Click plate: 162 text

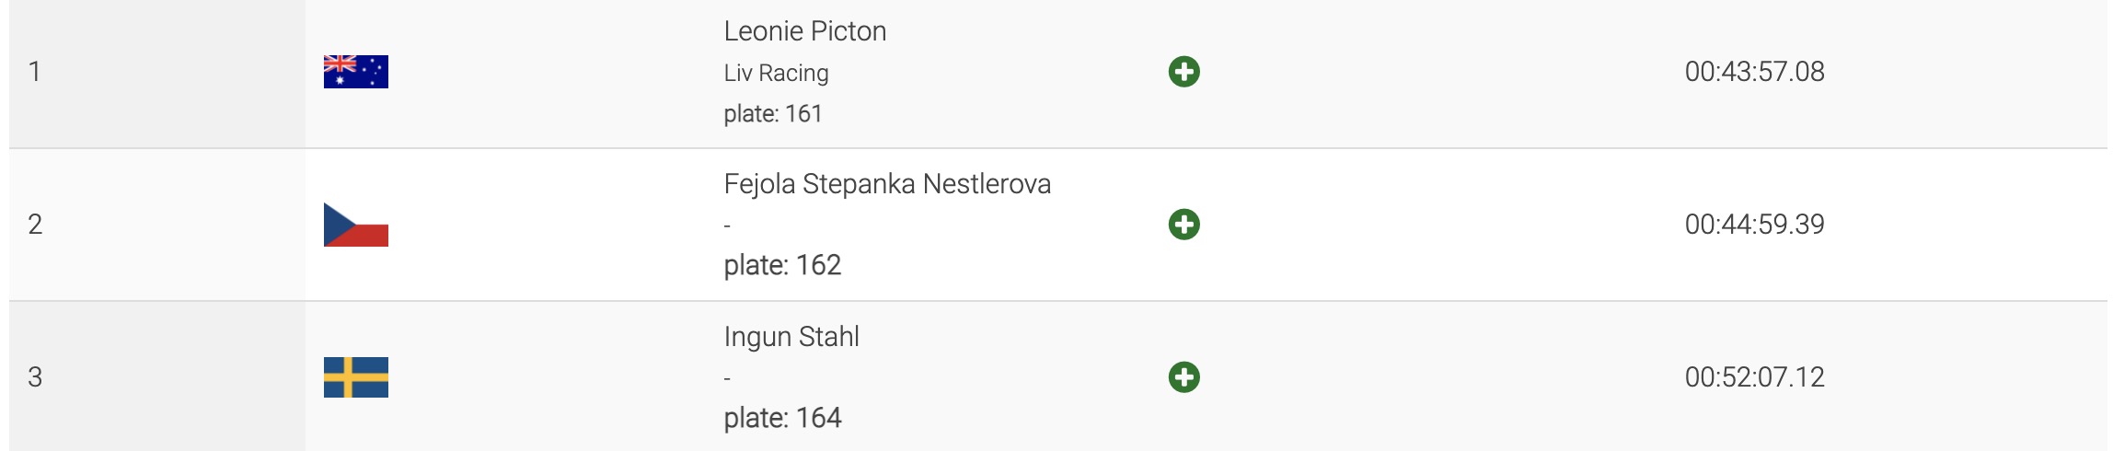pos(781,265)
